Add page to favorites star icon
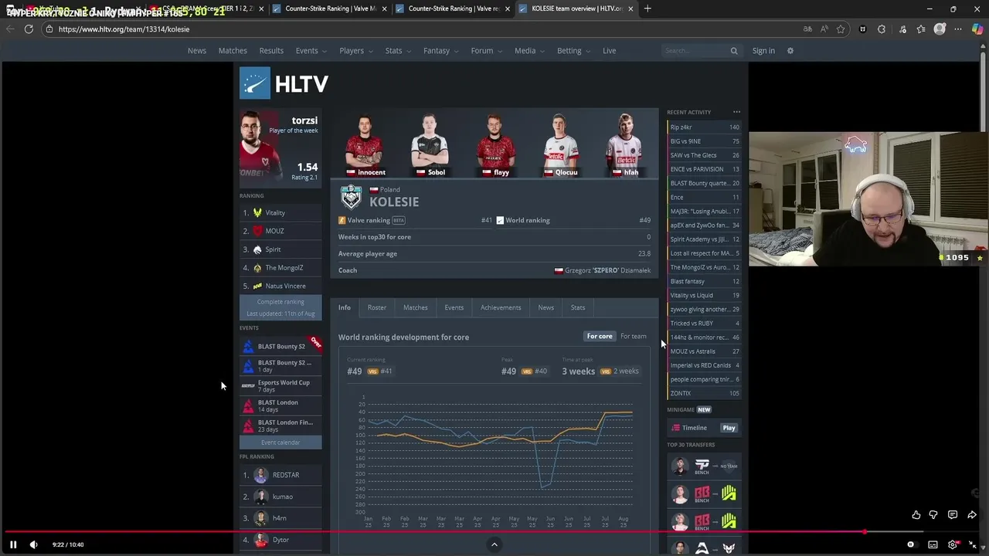This screenshot has width=989, height=556. pos(841,29)
